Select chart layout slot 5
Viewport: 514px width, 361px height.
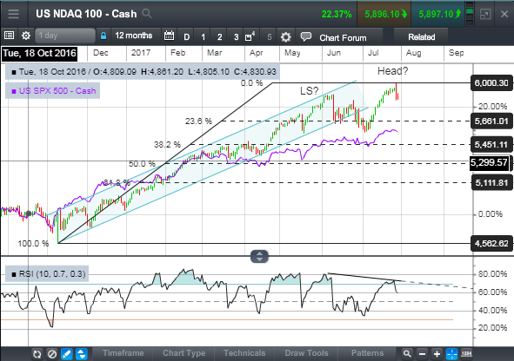(x=270, y=37)
